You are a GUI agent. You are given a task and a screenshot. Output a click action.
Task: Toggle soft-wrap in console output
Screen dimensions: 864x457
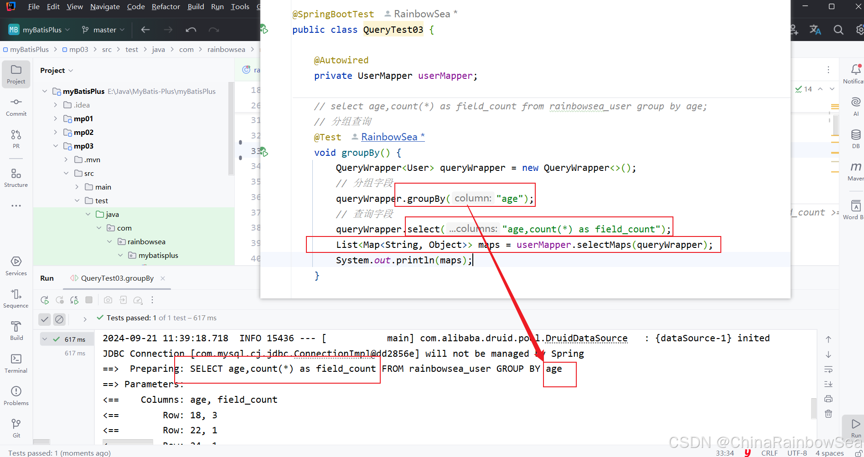coord(828,369)
